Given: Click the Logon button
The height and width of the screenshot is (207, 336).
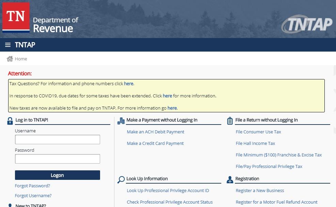Looking at the screenshot, I should (58, 175).
